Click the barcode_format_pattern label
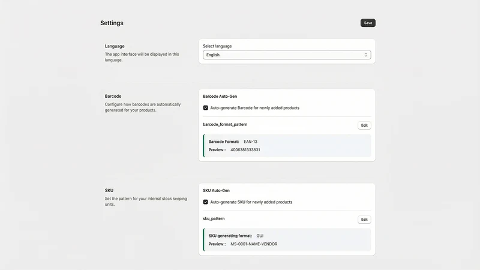 point(225,125)
